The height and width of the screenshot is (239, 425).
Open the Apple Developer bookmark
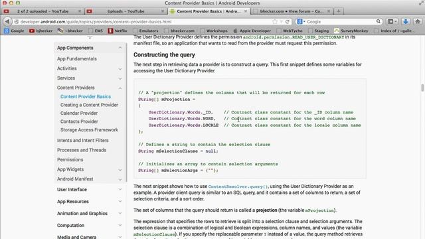252,31
